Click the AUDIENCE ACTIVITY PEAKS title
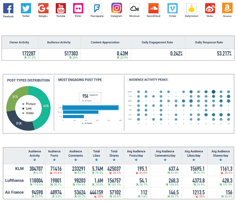The width and height of the screenshot is (236, 202). point(148,80)
